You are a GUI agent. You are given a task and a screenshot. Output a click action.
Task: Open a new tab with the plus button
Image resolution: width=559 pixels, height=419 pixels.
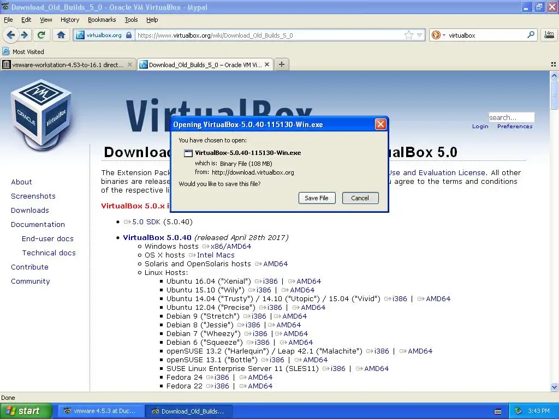pos(282,64)
